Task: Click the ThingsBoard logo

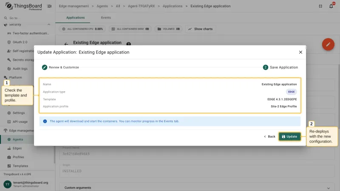Action: (x=23, y=6)
